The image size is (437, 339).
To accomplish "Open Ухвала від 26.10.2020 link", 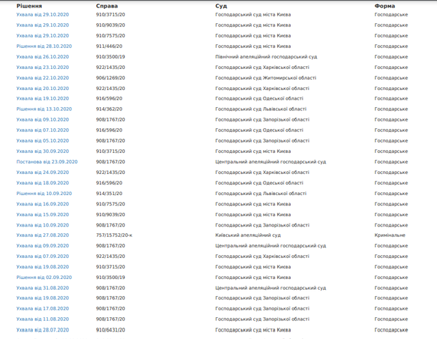I will point(42,57).
